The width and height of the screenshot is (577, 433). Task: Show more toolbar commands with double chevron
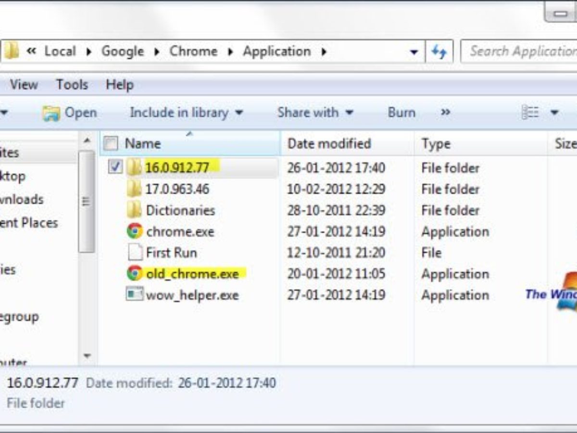446,113
